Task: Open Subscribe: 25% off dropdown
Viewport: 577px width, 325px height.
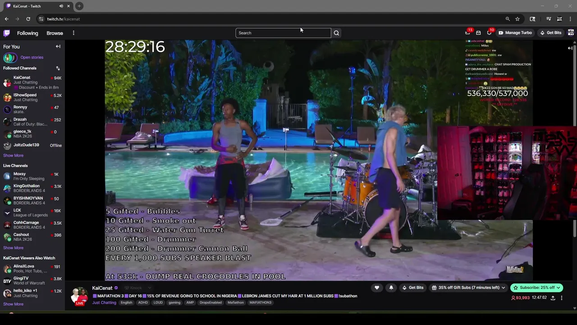Action: point(536,288)
